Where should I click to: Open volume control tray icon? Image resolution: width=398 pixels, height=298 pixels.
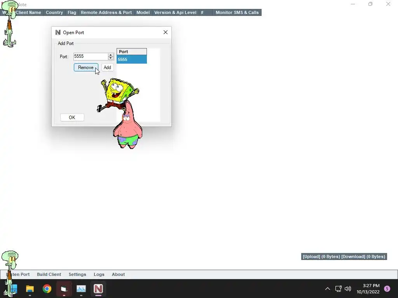tap(348, 289)
